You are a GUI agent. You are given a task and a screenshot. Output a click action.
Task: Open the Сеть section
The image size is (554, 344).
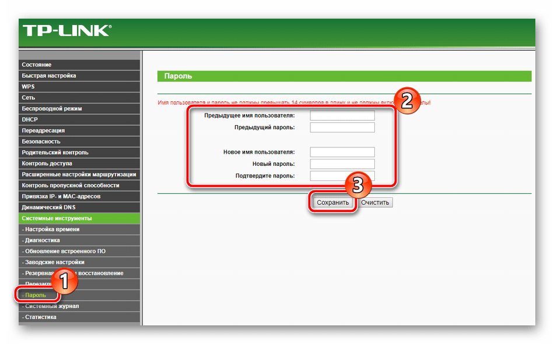tap(79, 97)
